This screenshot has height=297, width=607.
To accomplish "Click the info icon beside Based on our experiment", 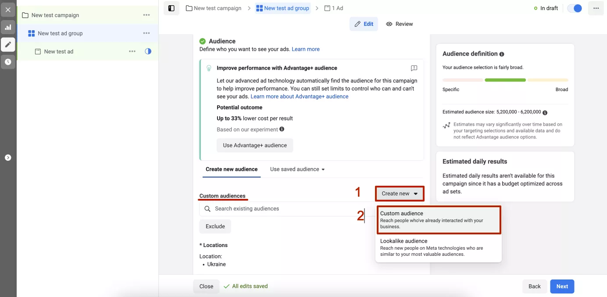I will click(x=282, y=129).
